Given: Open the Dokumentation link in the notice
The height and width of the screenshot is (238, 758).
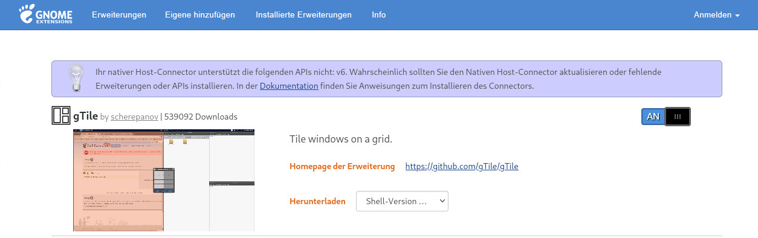Looking at the screenshot, I should 289,86.
